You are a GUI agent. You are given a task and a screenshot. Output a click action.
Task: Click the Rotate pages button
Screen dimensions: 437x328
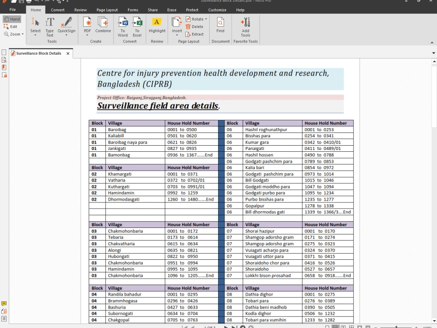194,19
